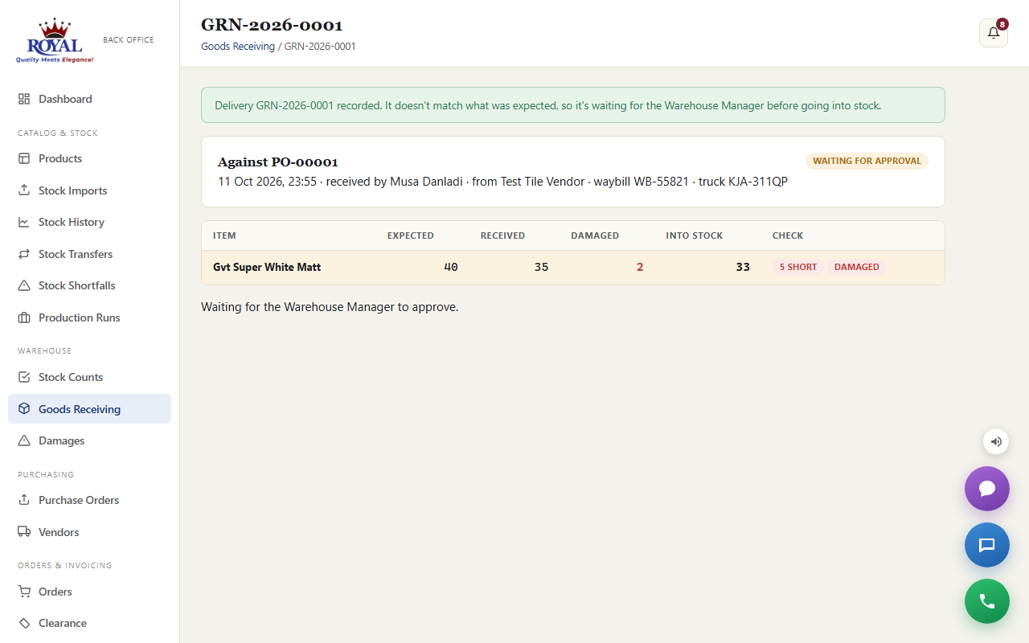Click Waiting for the Warehouse Manager text
1029x643 pixels.
pyautogui.click(x=330, y=307)
